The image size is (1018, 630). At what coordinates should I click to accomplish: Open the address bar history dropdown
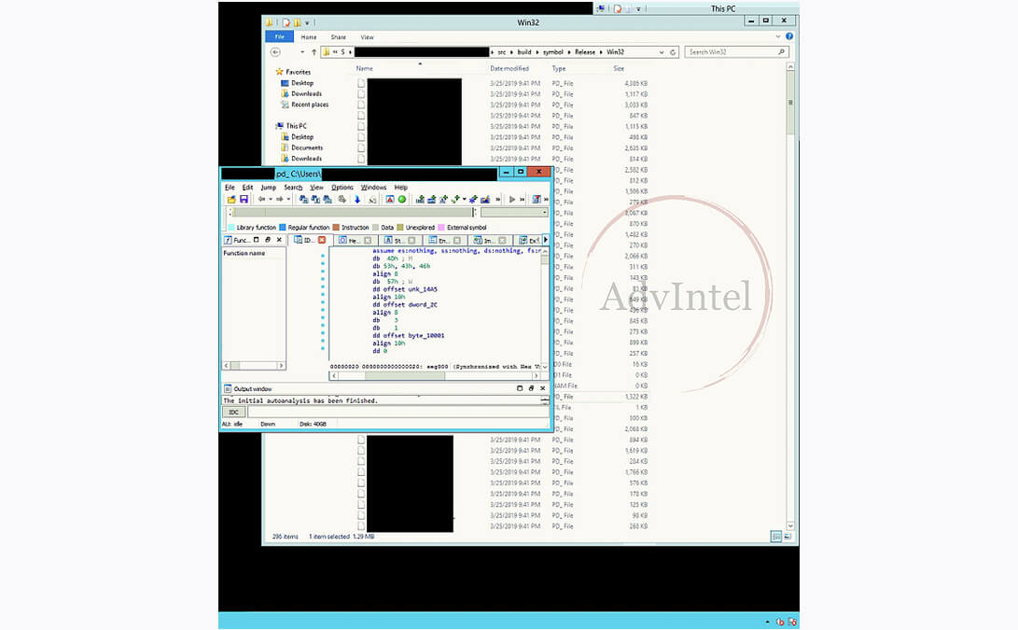point(660,52)
